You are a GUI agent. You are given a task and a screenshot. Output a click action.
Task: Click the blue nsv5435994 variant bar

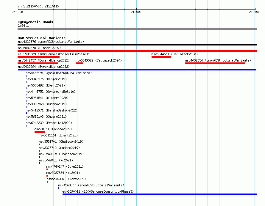[137, 70]
